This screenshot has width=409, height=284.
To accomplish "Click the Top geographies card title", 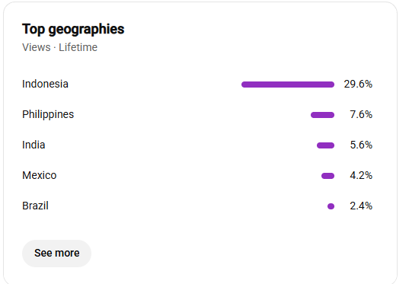I will click(x=73, y=29).
